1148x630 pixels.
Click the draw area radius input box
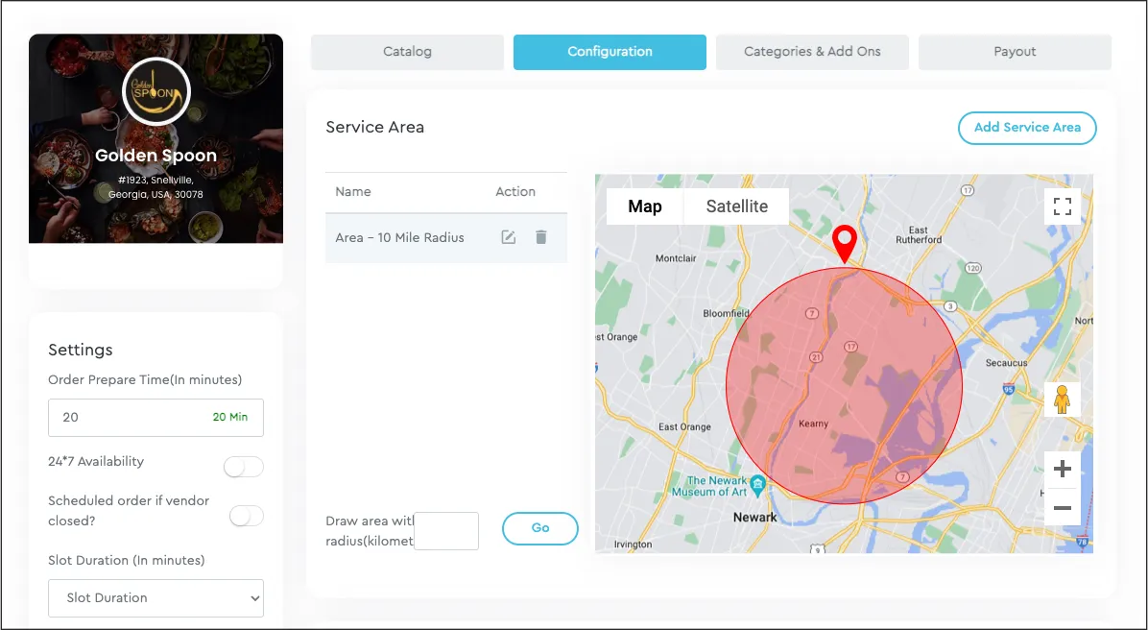(x=446, y=531)
